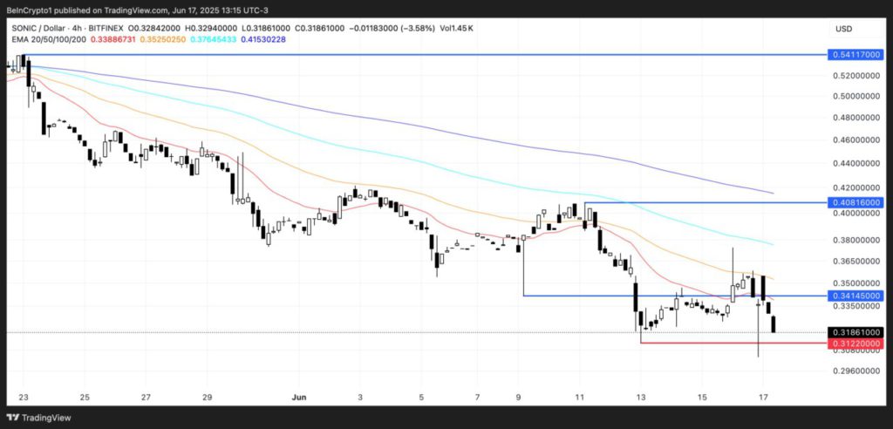The image size is (893, 429).
Task: Click the 0.46000000 price axis label
Action: pyautogui.click(x=857, y=140)
